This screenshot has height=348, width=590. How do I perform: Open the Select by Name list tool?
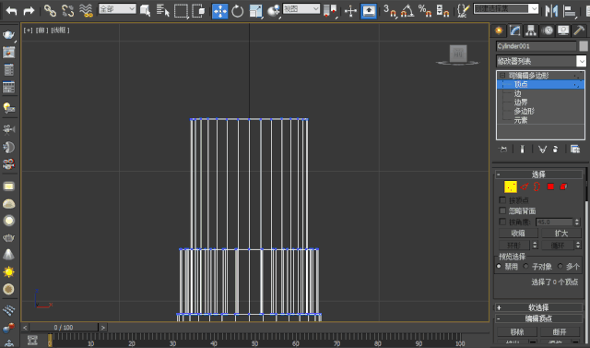point(162,10)
